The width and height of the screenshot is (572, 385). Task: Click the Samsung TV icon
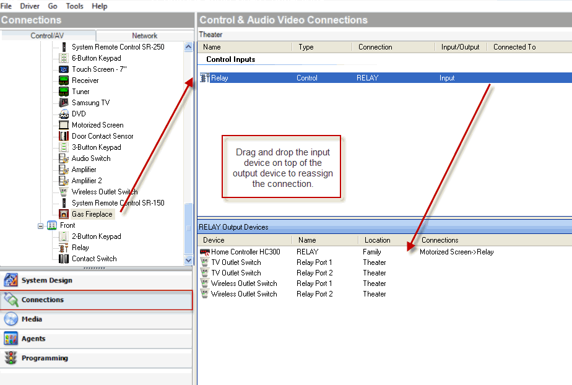coord(64,103)
